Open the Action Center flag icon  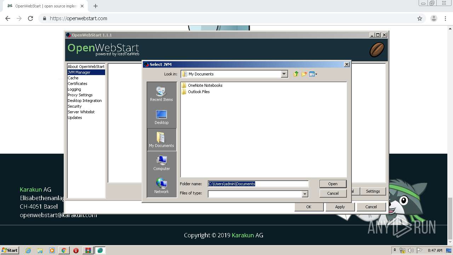coord(419,250)
